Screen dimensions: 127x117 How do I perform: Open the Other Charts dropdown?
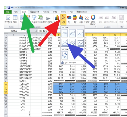pos(93,20)
